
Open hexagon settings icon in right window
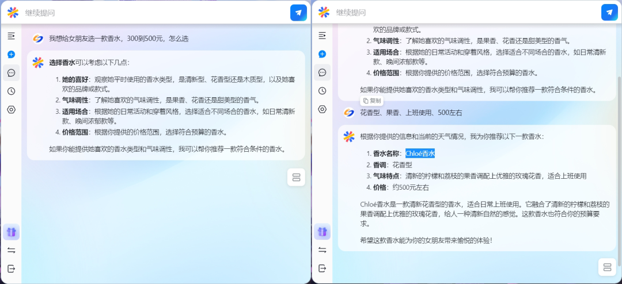coord(322,110)
